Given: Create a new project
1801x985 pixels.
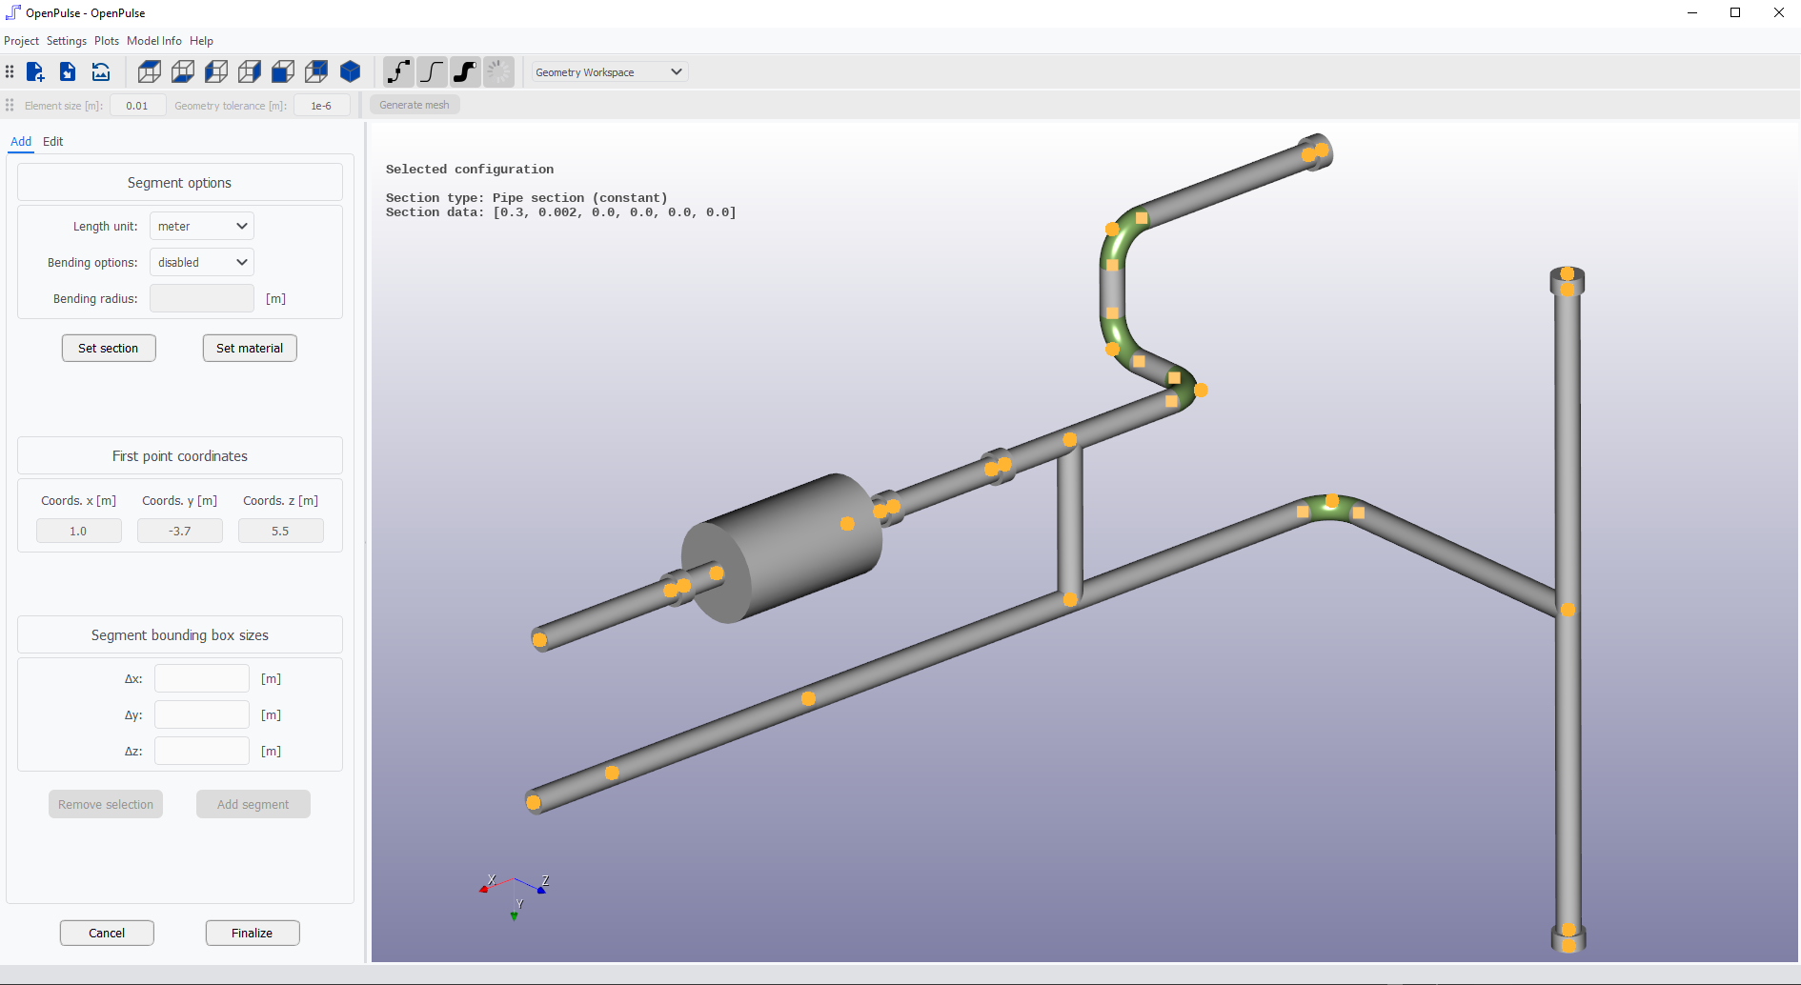Looking at the screenshot, I should pos(35,71).
